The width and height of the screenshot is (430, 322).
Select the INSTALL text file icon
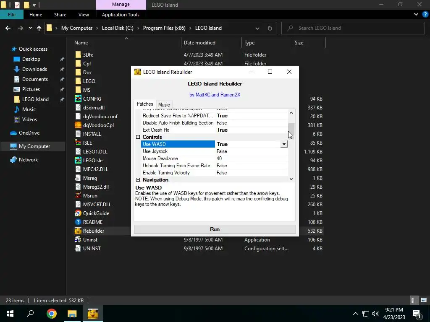[x=78, y=134]
